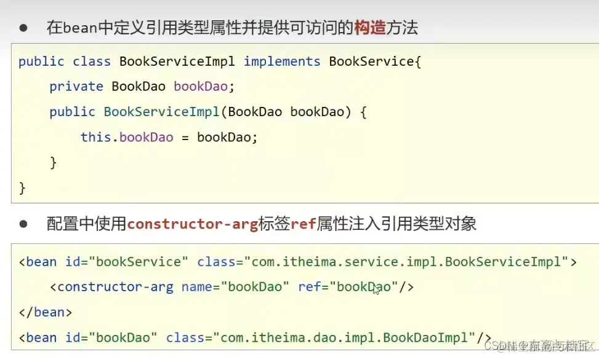Click the "class" keyword after the first "public"

[x=92, y=61]
